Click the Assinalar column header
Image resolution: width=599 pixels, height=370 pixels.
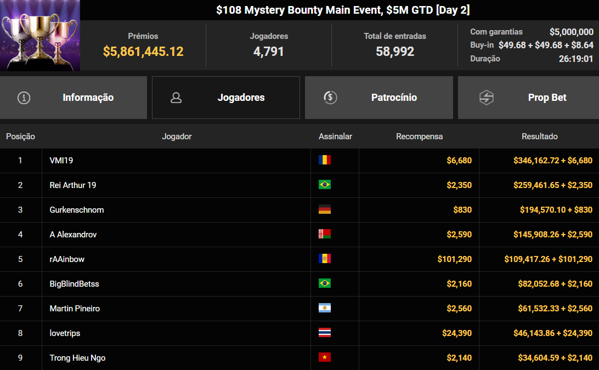coord(335,136)
